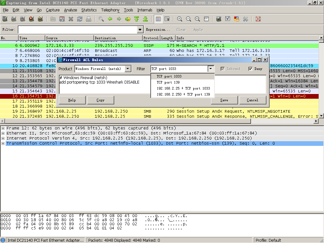Image resolution: width=324 pixels, height=243 pixels.
Task: Click Clear on the filter bar
Action: pos(181,29)
